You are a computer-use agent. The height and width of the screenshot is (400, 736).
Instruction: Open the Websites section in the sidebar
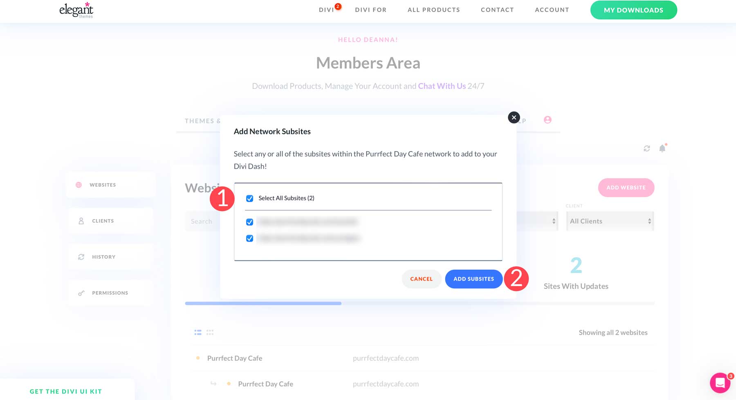[103, 185]
